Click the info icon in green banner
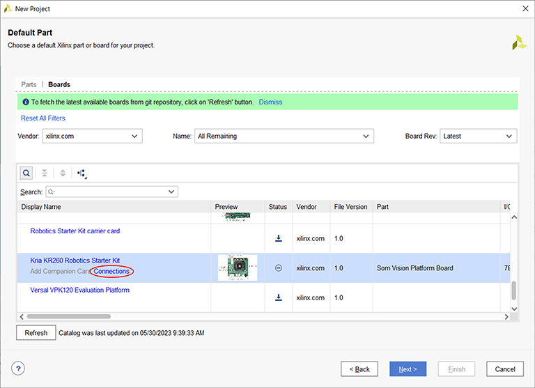Image resolution: width=535 pixels, height=388 pixels. (26, 102)
